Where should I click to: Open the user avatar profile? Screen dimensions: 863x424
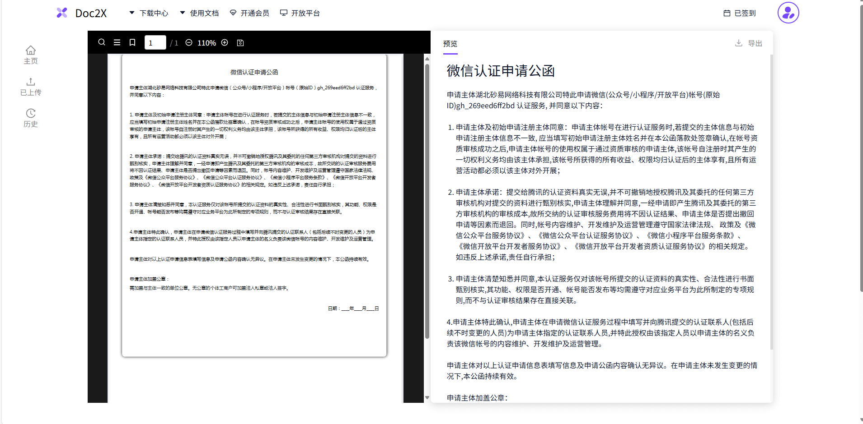(x=788, y=13)
